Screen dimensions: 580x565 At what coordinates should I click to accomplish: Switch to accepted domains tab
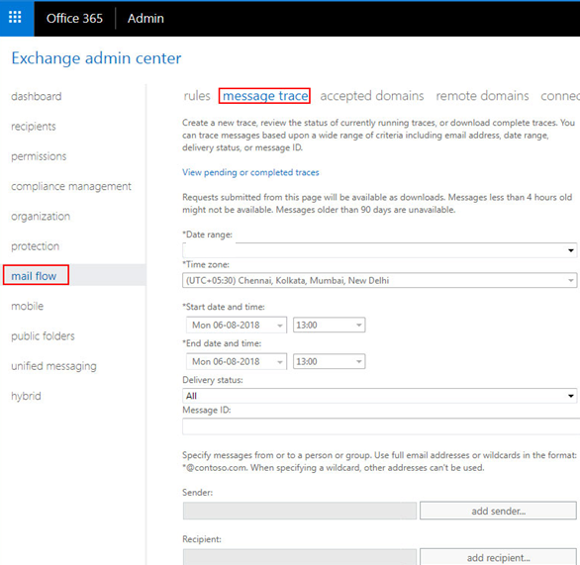pos(372,96)
